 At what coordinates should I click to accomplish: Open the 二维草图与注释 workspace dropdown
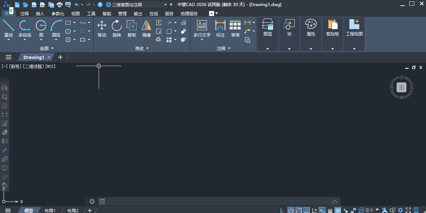point(165,5)
